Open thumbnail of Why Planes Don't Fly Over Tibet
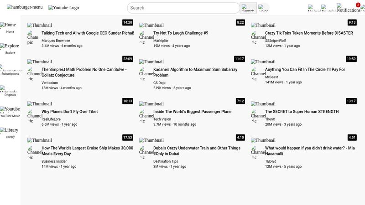Image resolution: width=365 pixels, height=205 pixels. (x=40, y=103)
